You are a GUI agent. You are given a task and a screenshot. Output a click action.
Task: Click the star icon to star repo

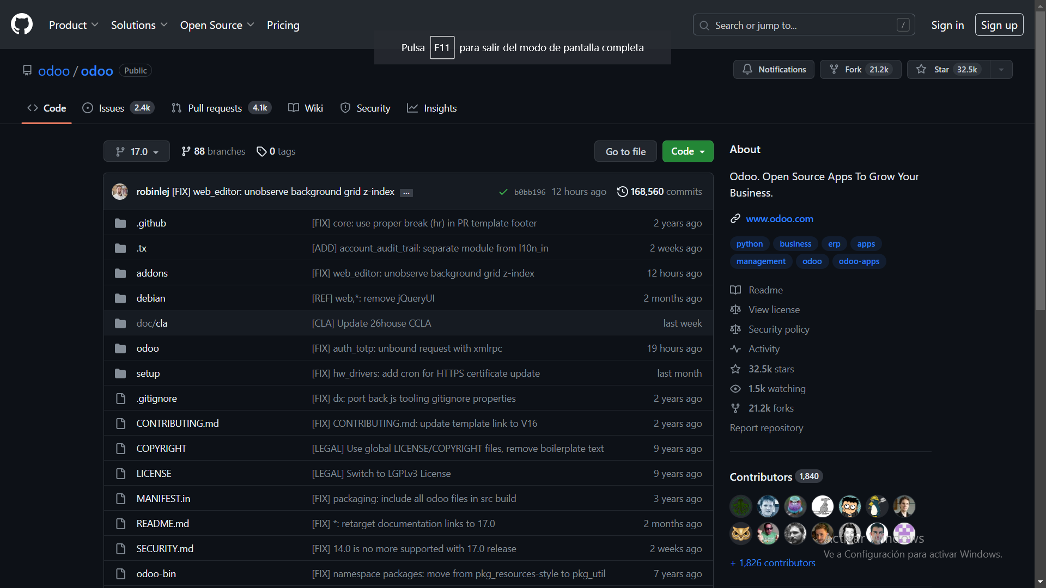921,69
